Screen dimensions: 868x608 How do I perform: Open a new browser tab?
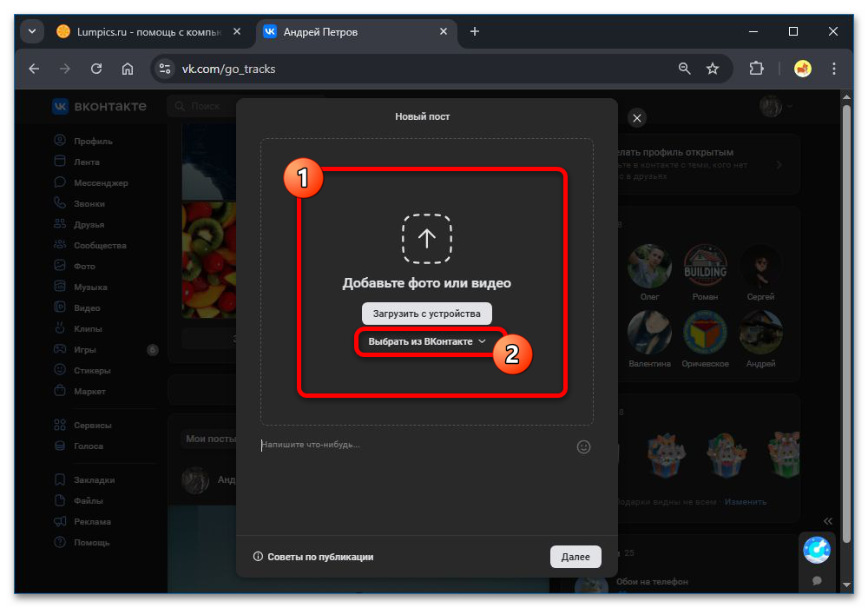tap(475, 31)
